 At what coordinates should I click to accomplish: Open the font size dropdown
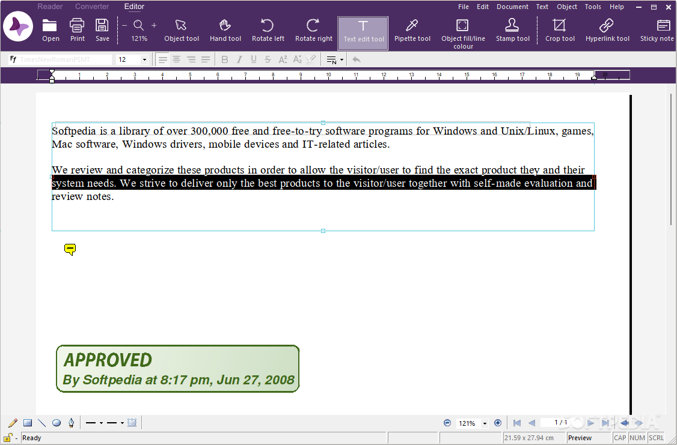click(144, 59)
